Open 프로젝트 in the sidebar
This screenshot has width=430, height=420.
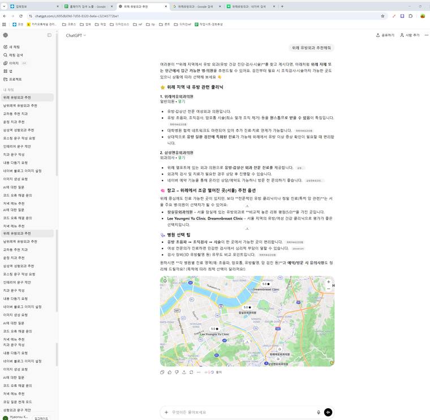(12, 80)
